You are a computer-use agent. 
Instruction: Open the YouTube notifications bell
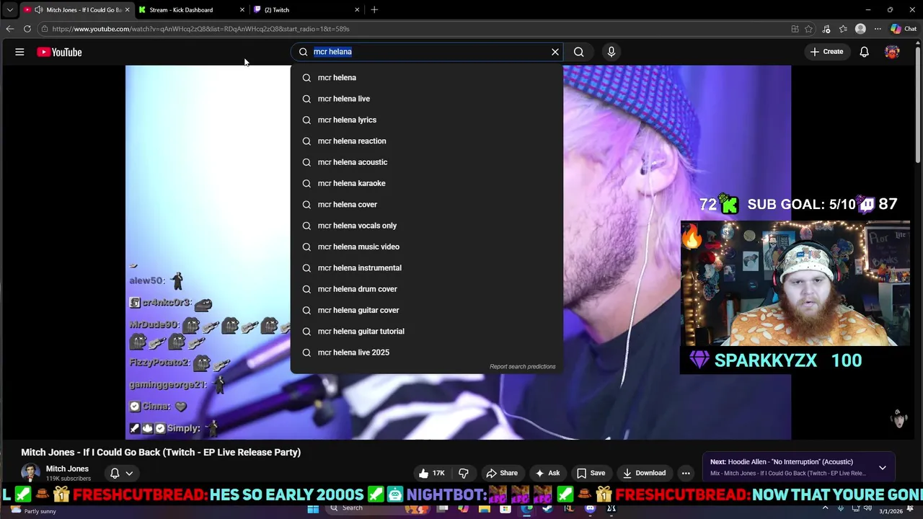click(x=864, y=52)
